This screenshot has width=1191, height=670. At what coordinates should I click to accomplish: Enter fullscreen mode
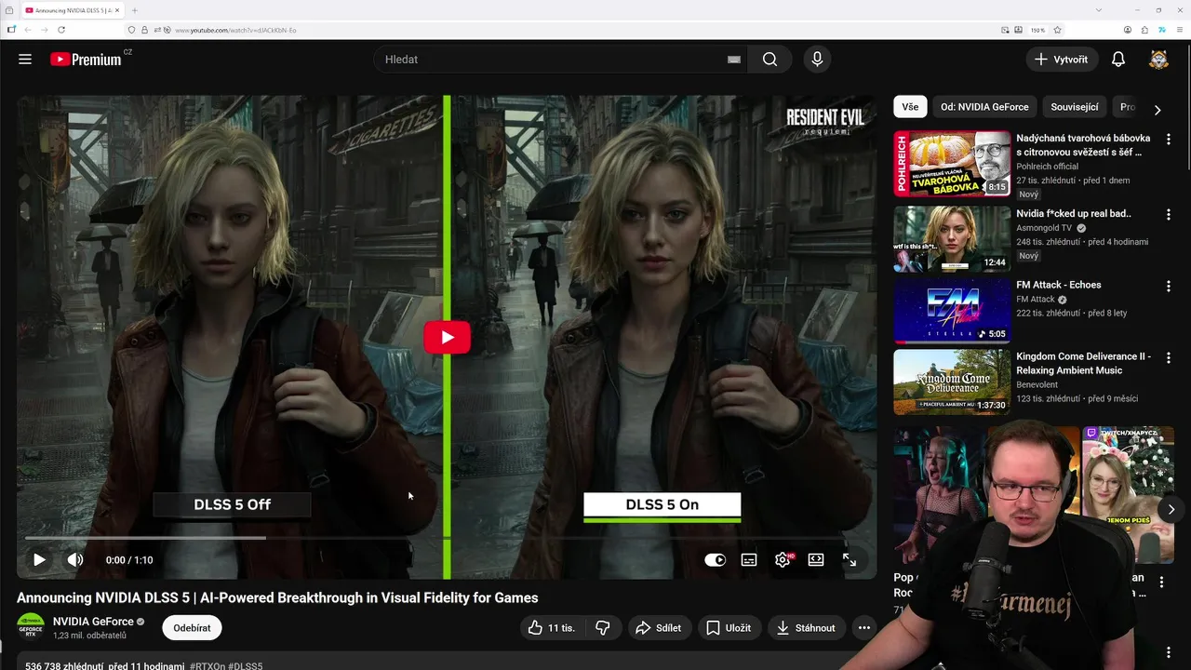coord(850,560)
